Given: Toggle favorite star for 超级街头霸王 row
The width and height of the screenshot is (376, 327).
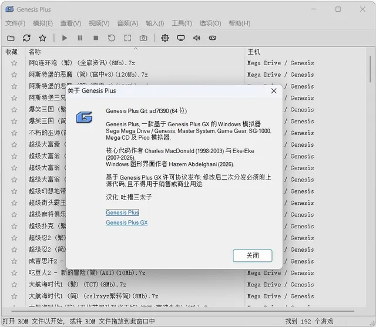Looking at the screenshot, I should (x=14, y=203).
